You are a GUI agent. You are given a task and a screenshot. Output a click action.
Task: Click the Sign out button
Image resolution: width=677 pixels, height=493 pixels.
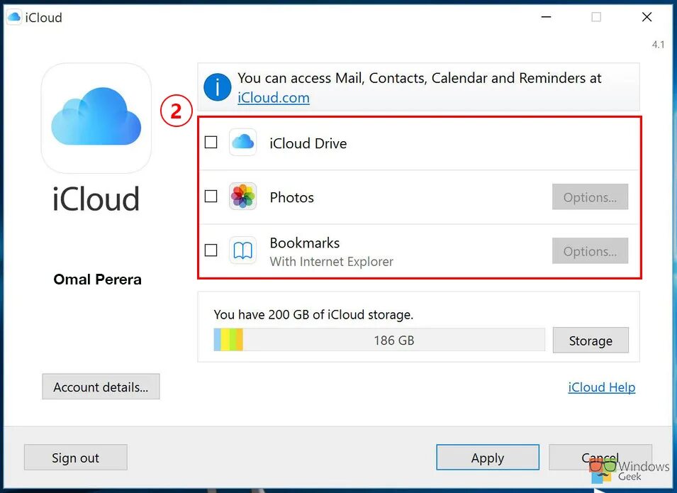tap(76, 458)
